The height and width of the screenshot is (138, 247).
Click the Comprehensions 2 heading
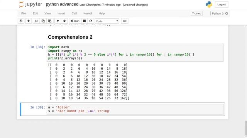(70, 37)
